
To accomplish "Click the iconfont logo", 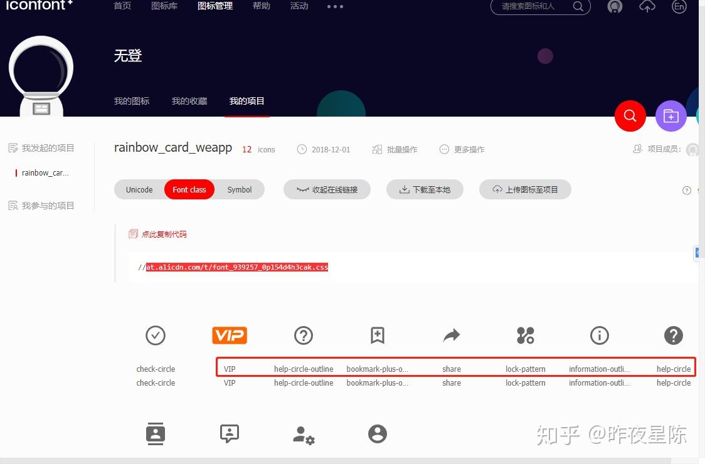I will tap(39, 6).
